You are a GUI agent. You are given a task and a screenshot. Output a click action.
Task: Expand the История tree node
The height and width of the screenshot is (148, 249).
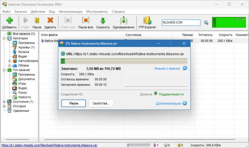4,106
